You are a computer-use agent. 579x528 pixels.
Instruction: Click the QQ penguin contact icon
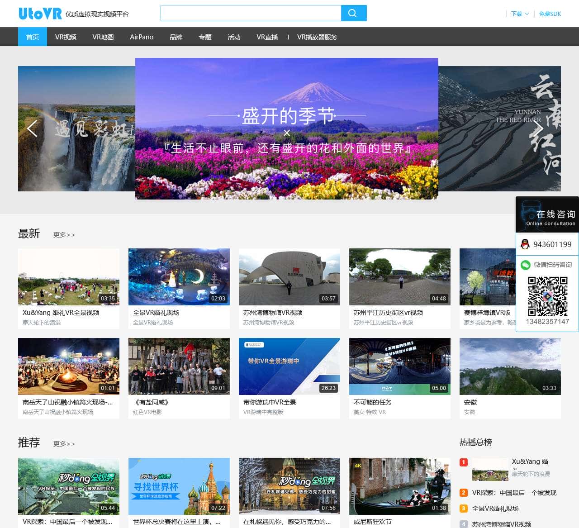[x=525, y=244]
